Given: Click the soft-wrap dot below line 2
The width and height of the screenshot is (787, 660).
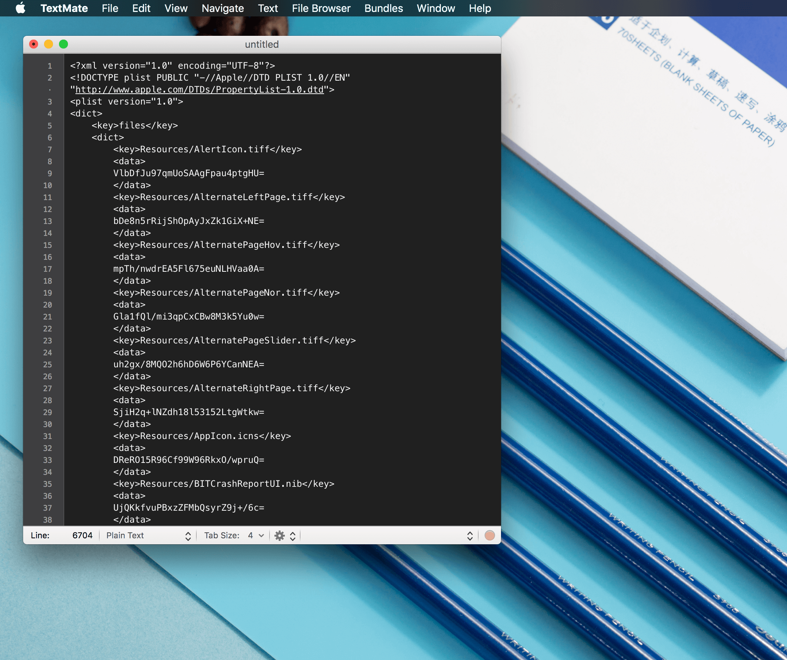Looking at the screenshot, I should click(50, 90).
